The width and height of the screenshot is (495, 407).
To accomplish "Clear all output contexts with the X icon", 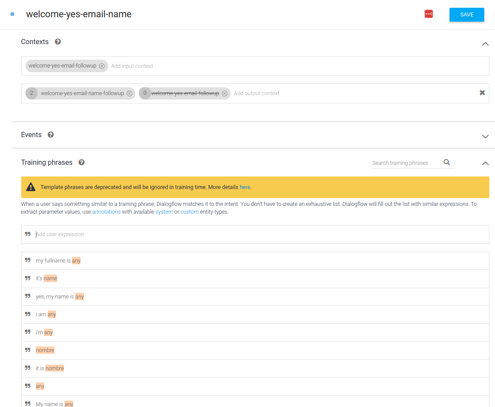I will 482,93.
